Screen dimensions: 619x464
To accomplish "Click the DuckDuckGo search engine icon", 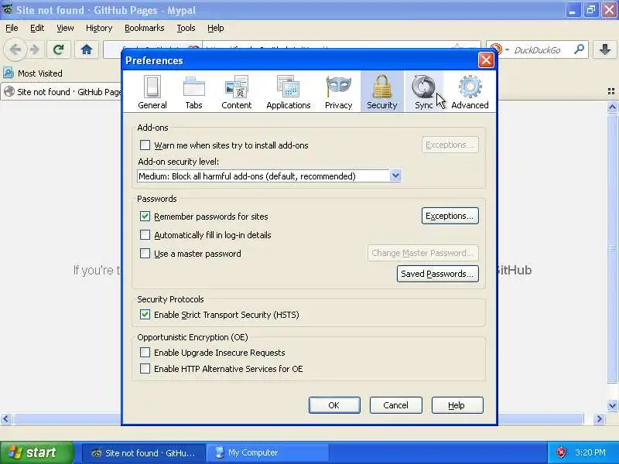I will (496, 49).
